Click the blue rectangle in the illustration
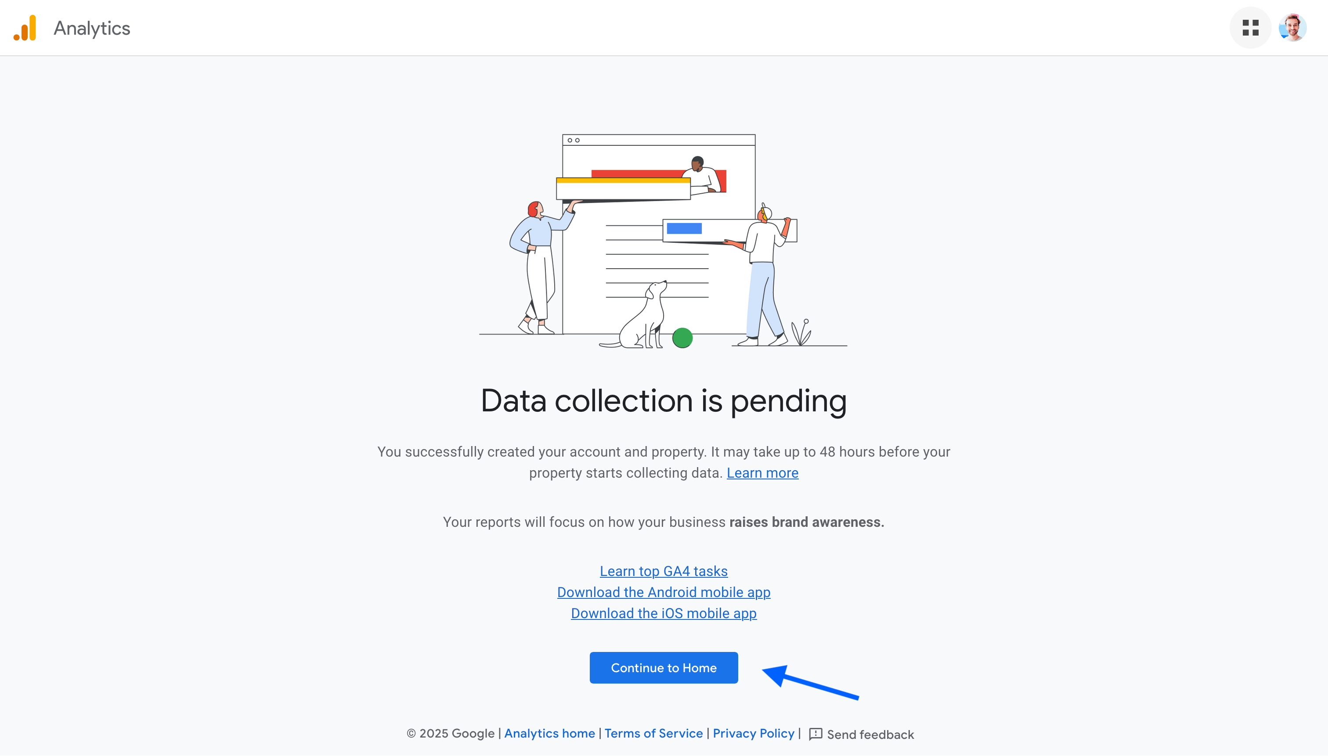Image resolution: width=1328 pixels, height=756 pixels. click(x=684, y=228)
